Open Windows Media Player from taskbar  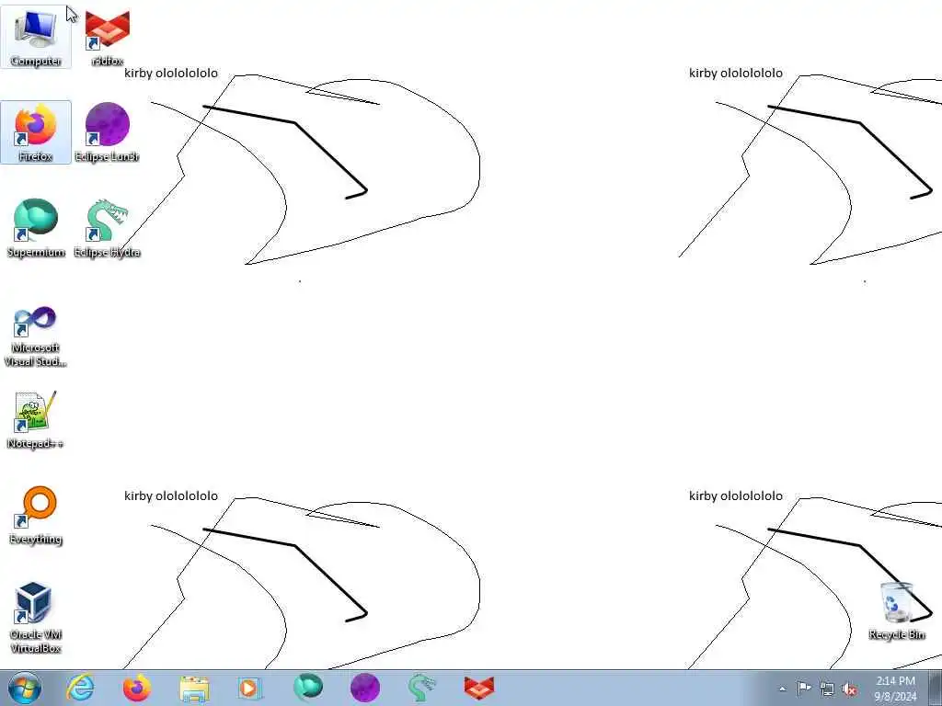click(249, 688)
